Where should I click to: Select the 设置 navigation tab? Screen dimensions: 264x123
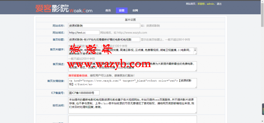tap(122, 10)
